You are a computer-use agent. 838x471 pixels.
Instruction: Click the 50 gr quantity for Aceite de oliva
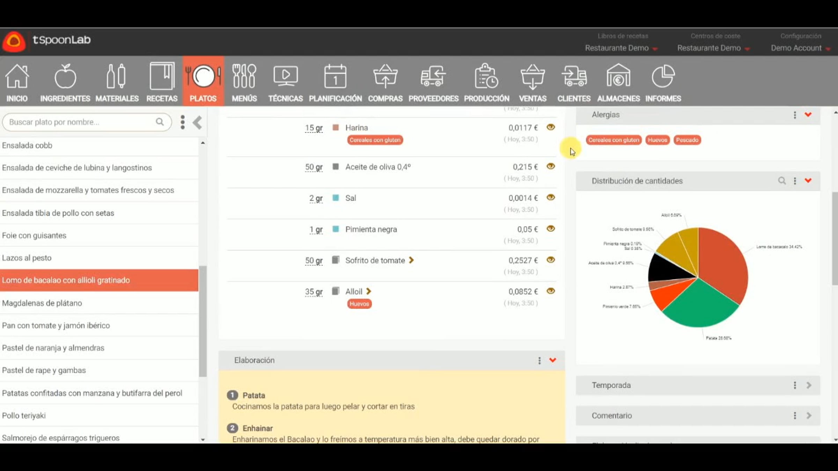[x=314, y=167]
